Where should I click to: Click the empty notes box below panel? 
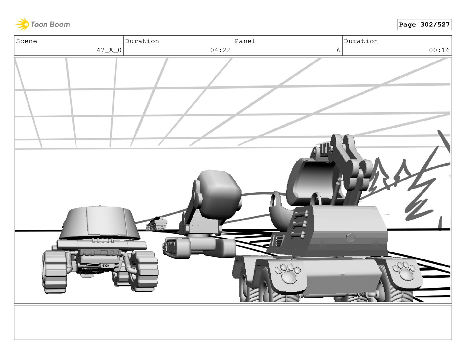pyautogui.click(x=233, y=322)
